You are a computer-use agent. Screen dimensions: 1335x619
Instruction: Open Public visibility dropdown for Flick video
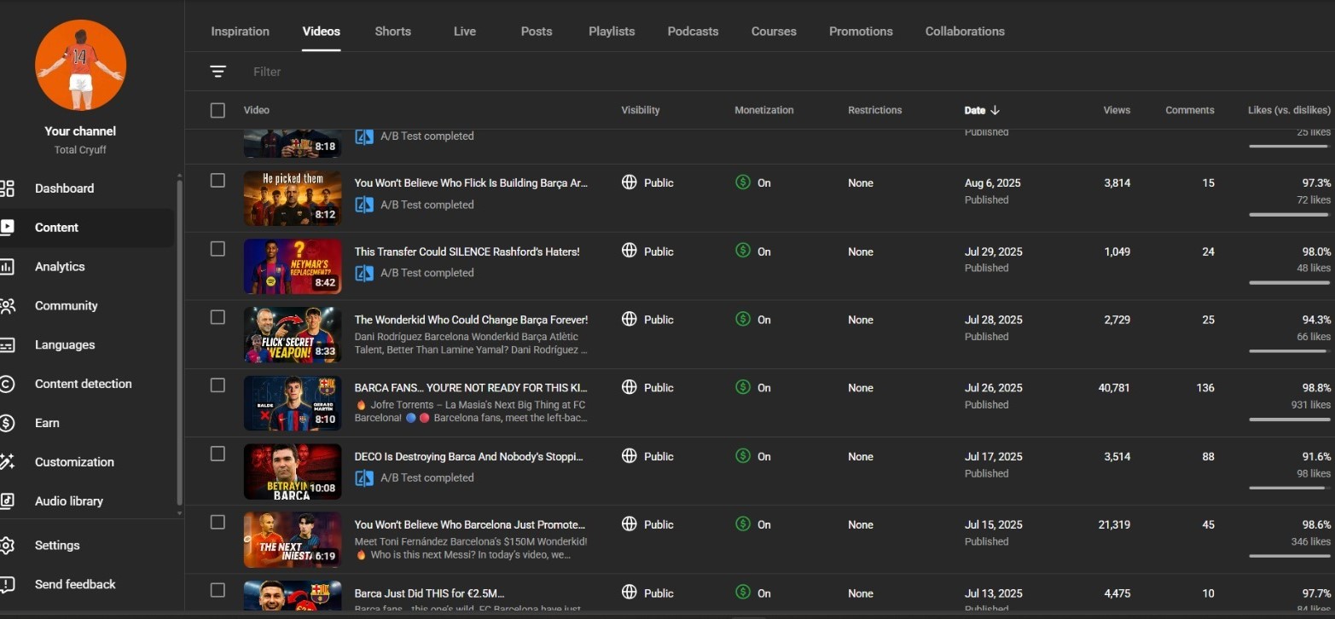coord(647,182)
